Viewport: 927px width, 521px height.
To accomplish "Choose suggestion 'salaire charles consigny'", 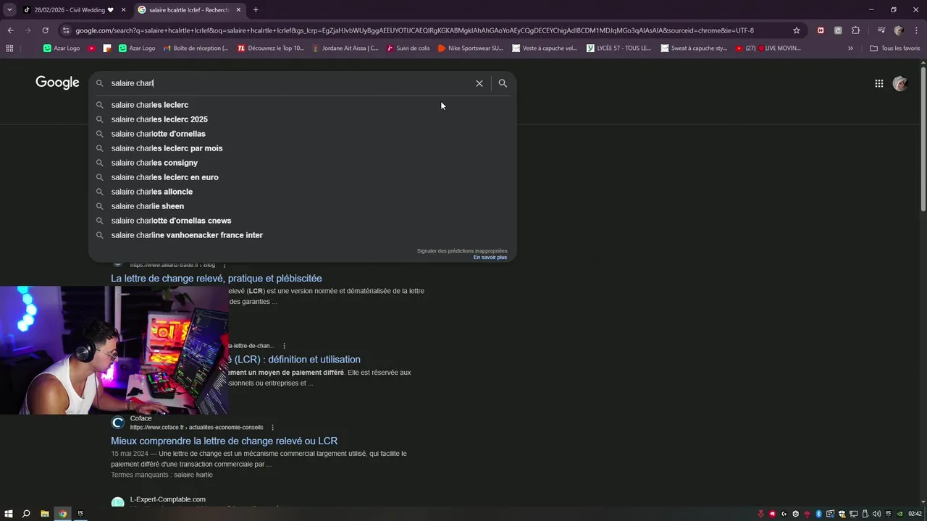I will tap(303, 163).
